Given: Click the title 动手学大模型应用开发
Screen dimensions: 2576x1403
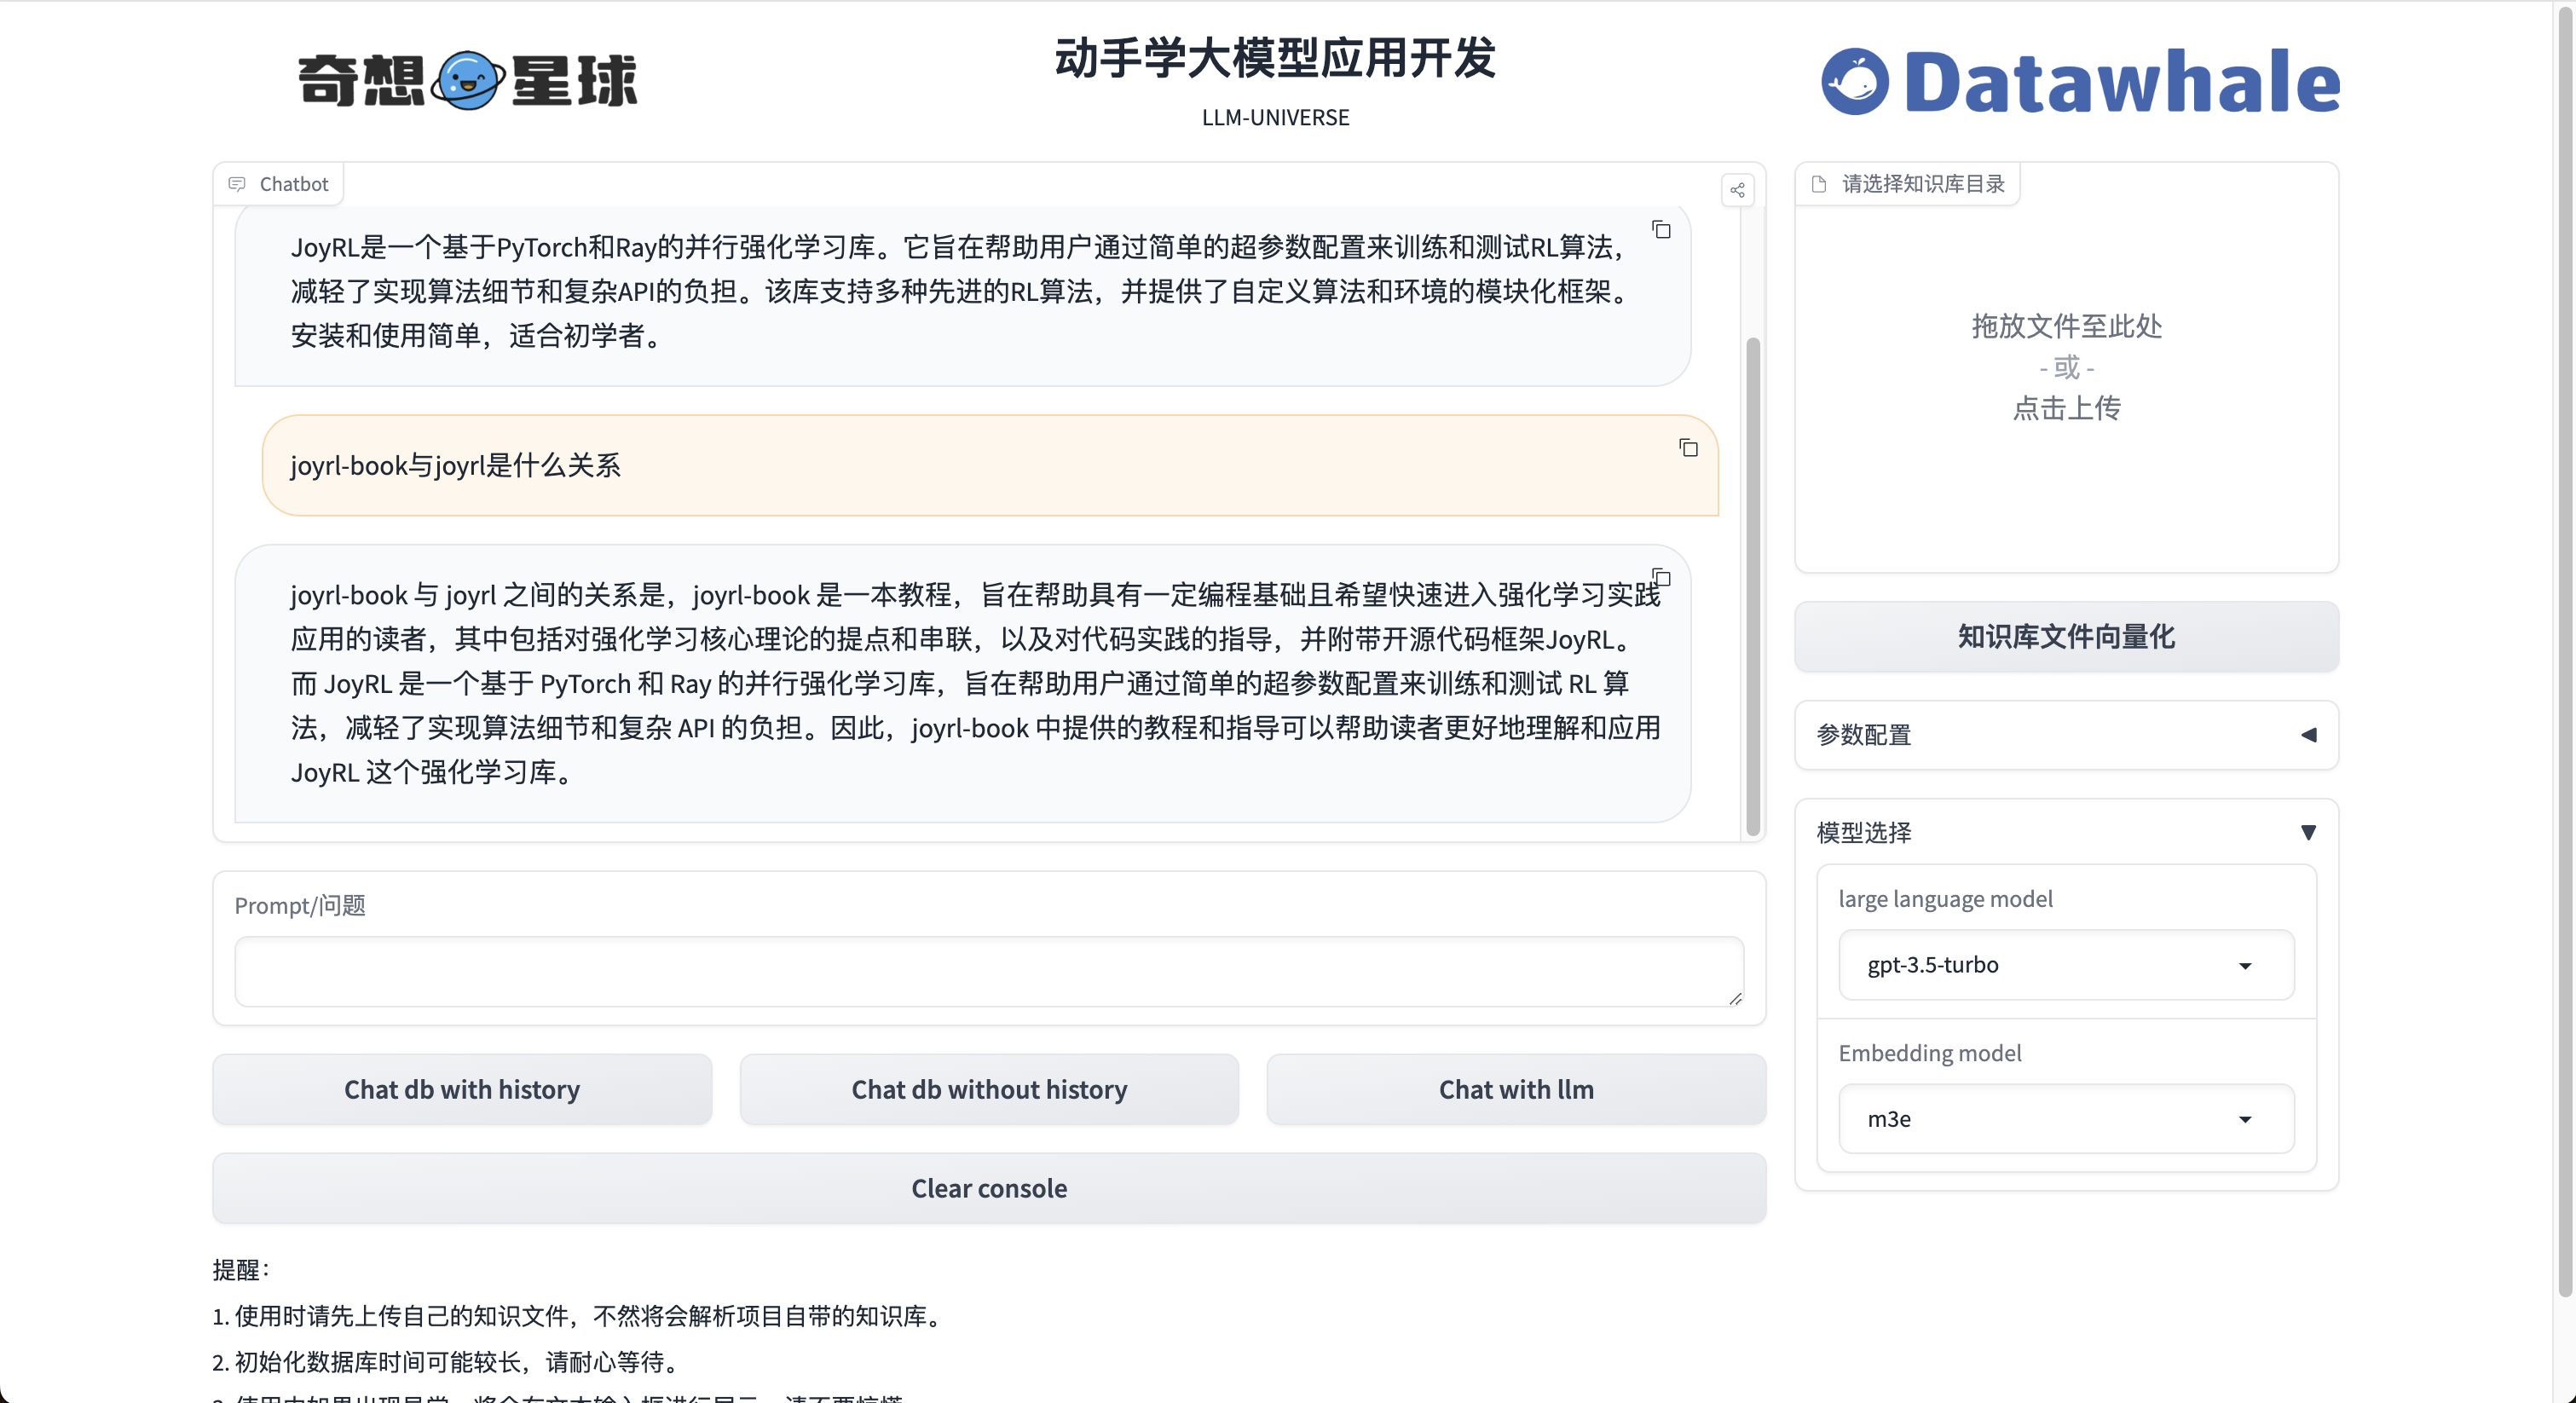Looking at the screenshot, I should click(x=1275, y=58).
